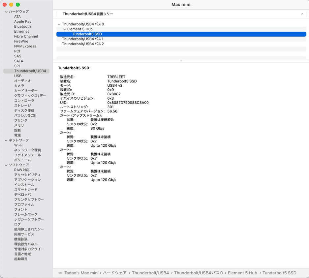309x278 pixels.
Task: Select ストレージ in the sidebar
Action: pos(22,106)
